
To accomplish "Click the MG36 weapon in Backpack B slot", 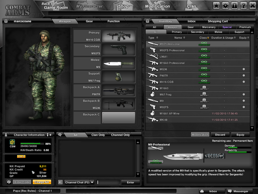I will [119, 104].
